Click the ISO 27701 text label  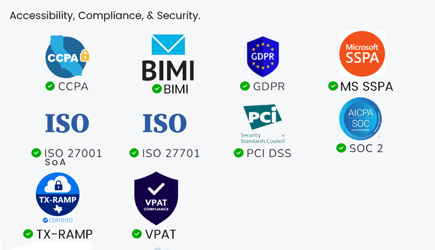[171, 153]
